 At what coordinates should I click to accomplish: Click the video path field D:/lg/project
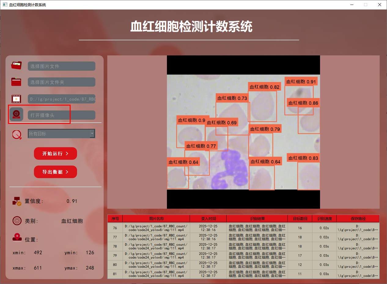61,99
